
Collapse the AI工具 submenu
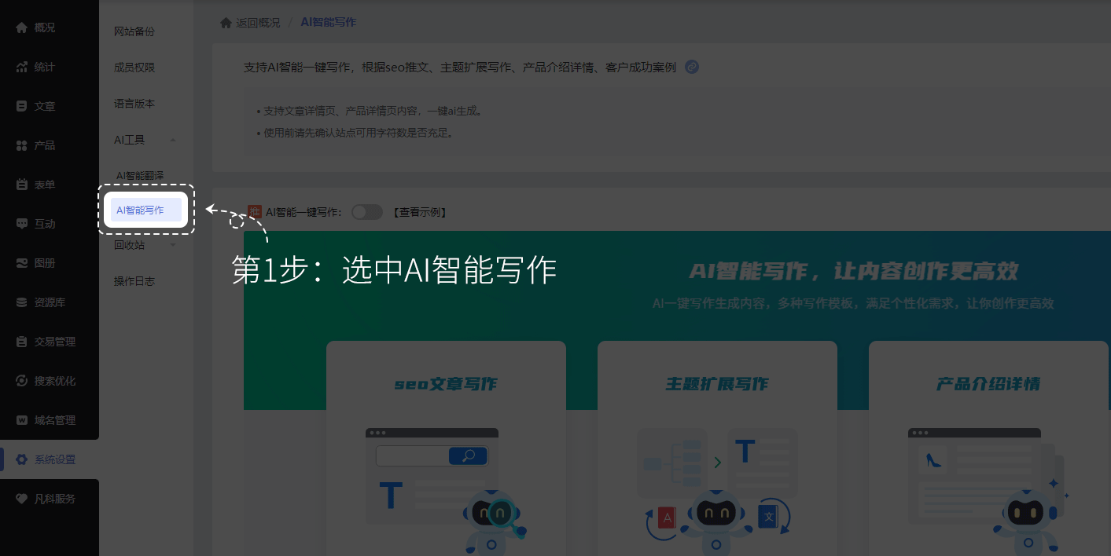pyautogui.click(x=173, y=140)
